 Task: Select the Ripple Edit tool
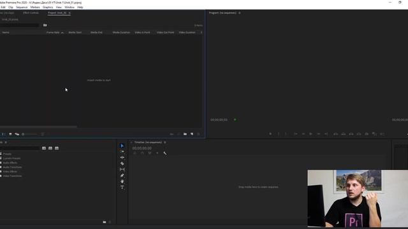click(122, 158)
